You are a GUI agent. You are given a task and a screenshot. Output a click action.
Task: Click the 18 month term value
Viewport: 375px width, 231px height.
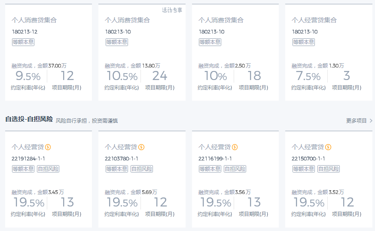click(254, 76)
